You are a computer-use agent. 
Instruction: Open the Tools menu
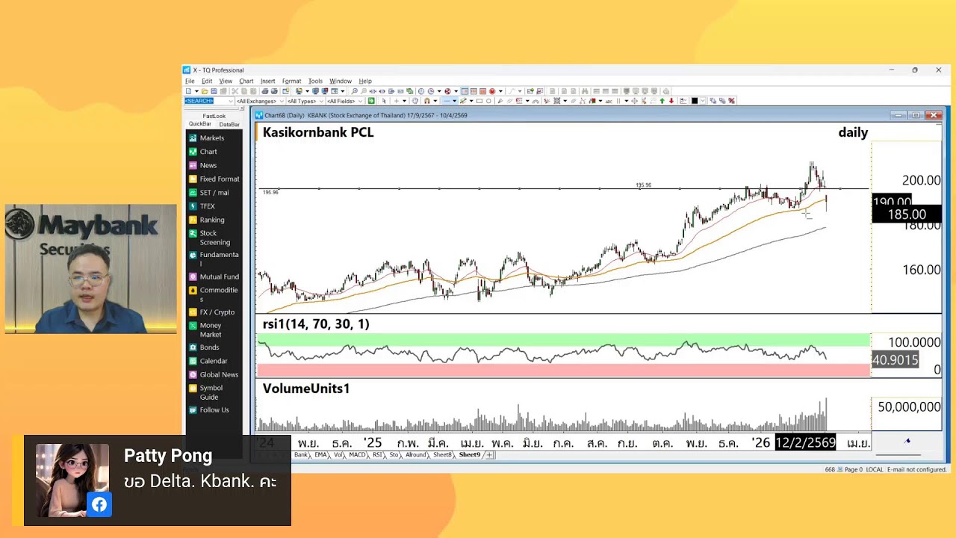point(315,81)
